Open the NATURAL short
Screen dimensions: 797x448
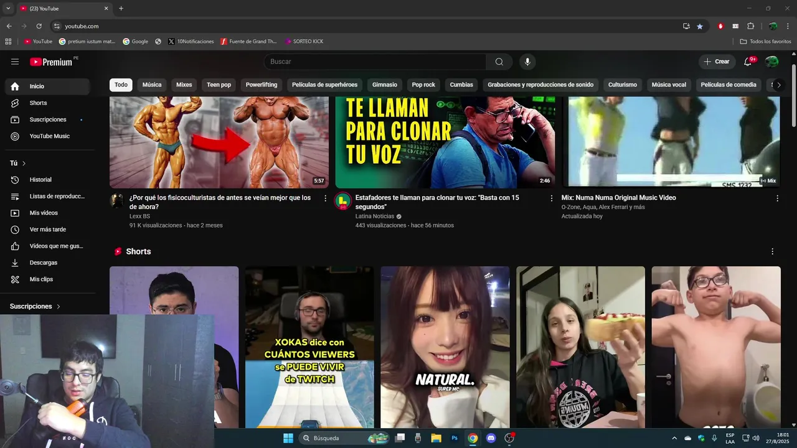click(x=445, y=347)
